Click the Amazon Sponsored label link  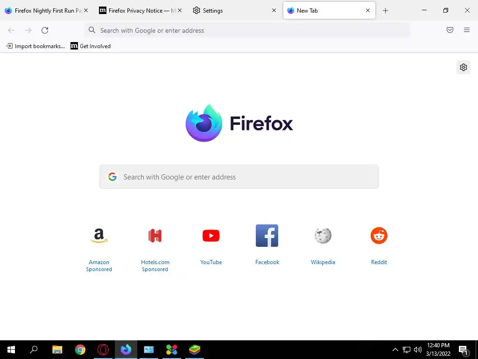click(99, 266)
